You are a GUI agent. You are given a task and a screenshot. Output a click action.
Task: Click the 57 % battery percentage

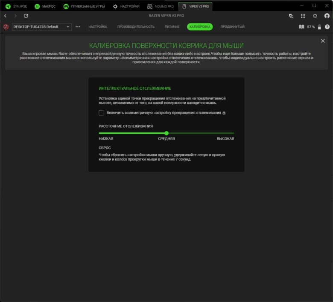coord(311,27)
